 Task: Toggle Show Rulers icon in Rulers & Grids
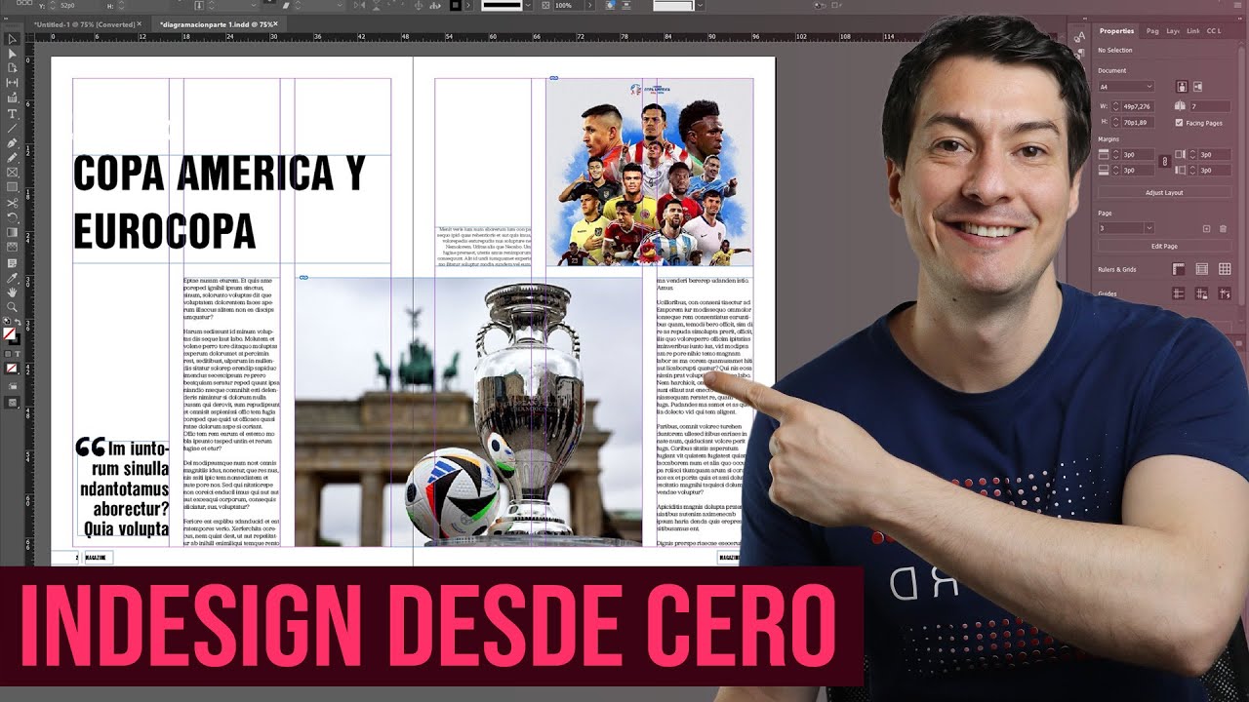coord(1178,269)
